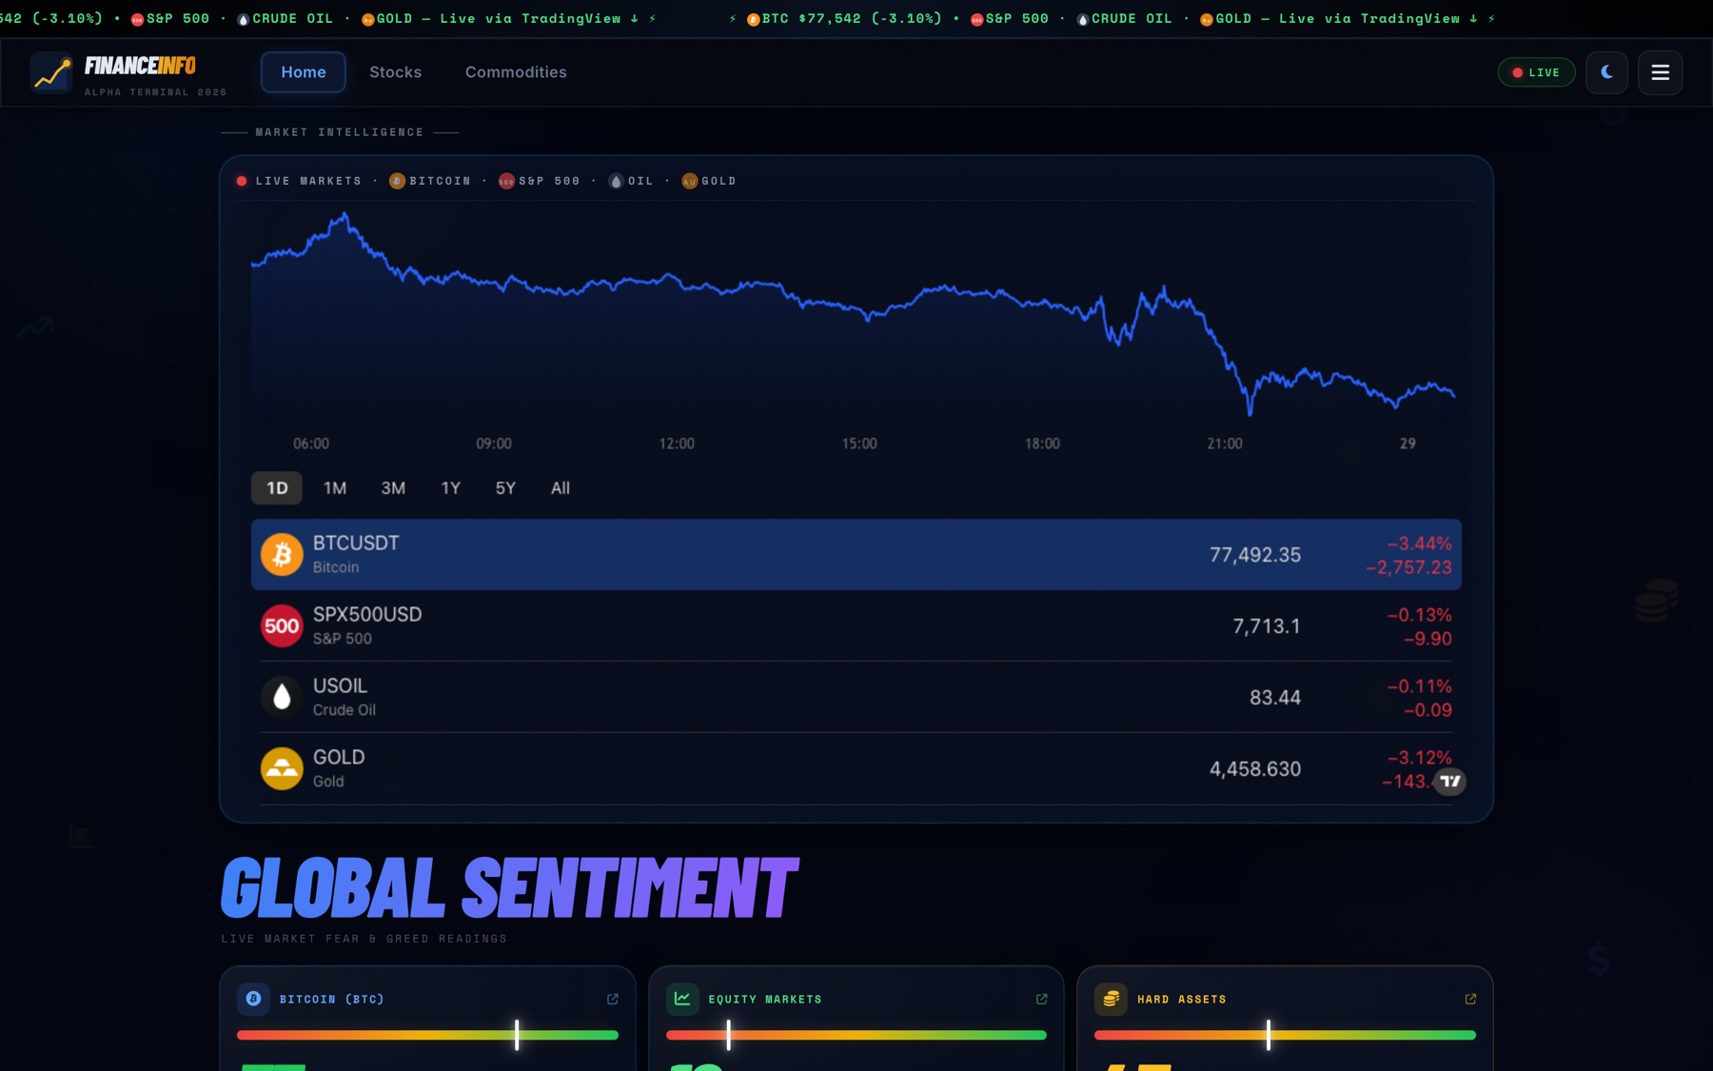
Task: Click the 06:00 chart time label
Action: point(311,444)
